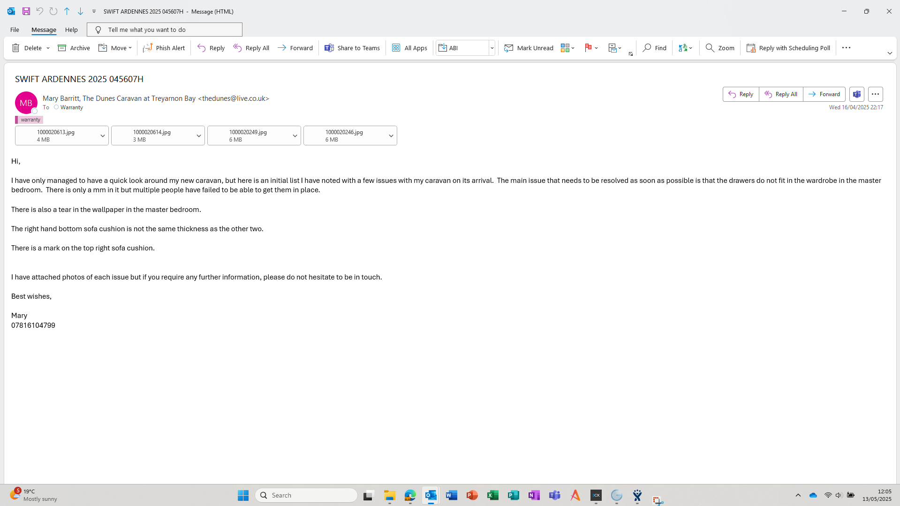The image size is (900, 506).
Task: Open OneNote from taskbar
Action: coord(534,495)
